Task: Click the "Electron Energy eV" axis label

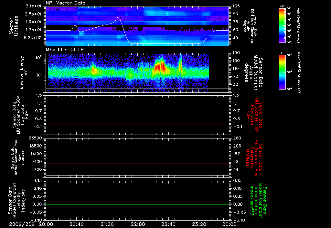Action: click(24, 72)
